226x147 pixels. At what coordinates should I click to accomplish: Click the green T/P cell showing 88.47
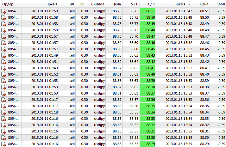pos(148,37)
